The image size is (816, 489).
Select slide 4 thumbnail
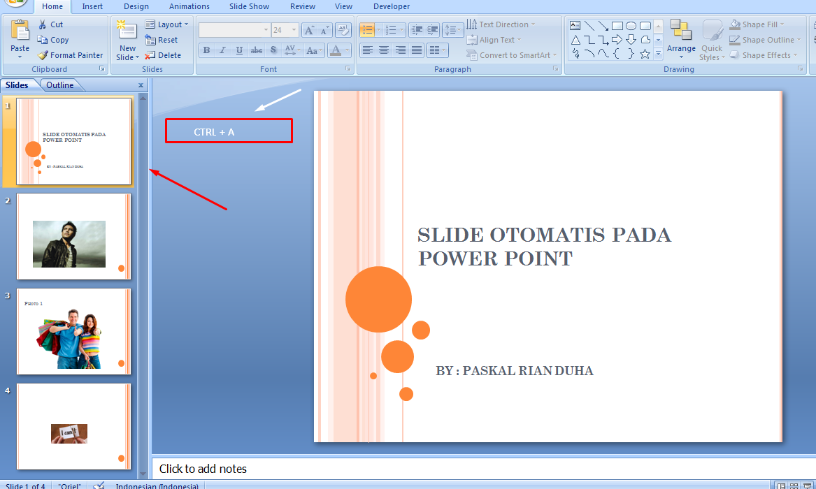73,427
